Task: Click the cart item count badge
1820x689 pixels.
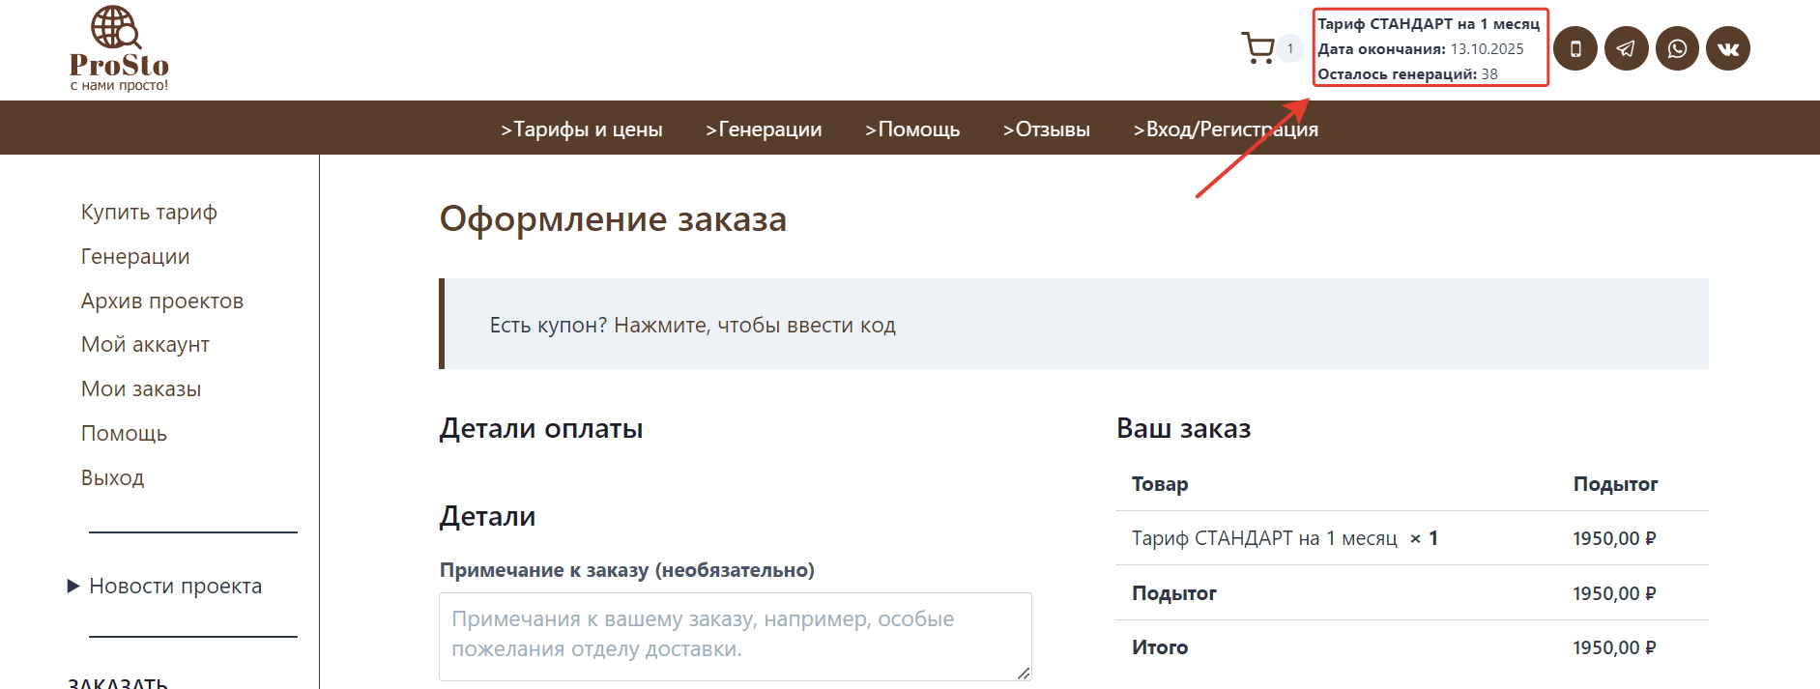Action: [1290, 48]
